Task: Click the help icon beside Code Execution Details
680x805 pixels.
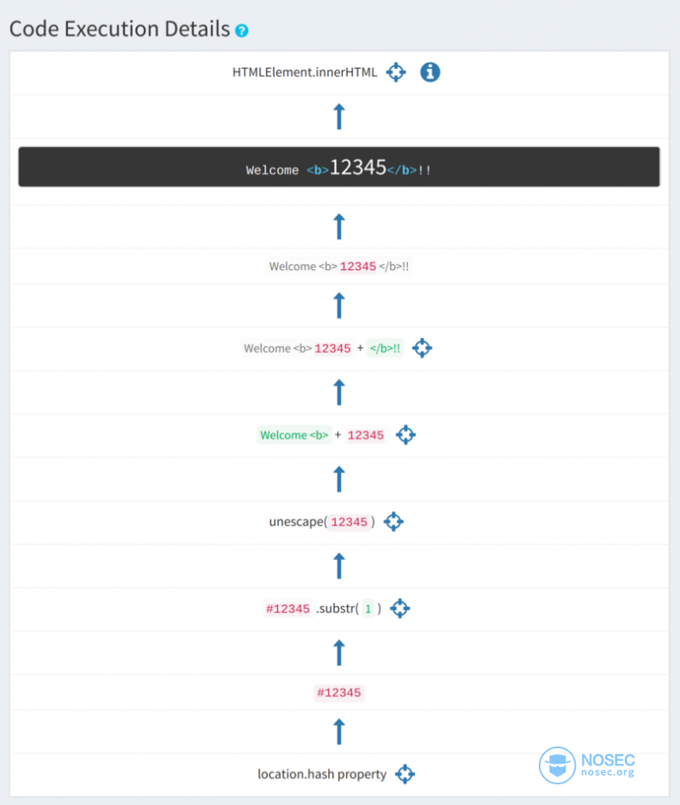Action: coord(242,31)
